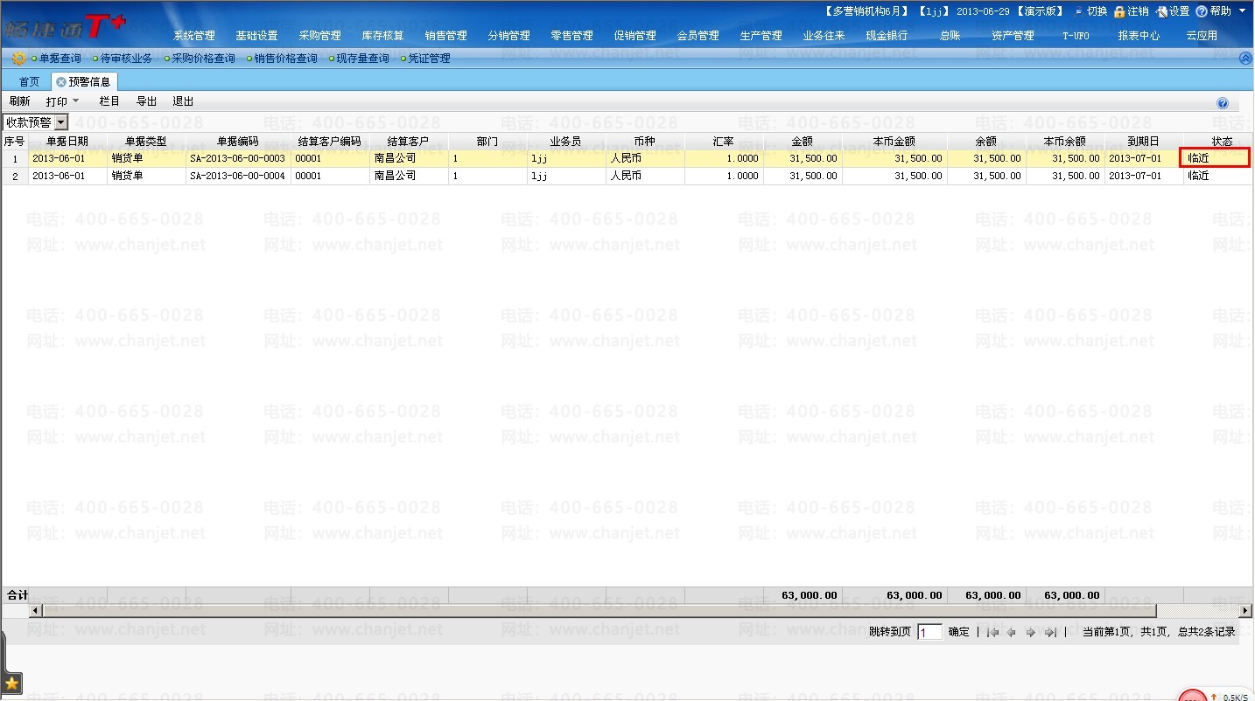
Task: Click the gear icon on the shortcut bar
Action: pos(18,59)
